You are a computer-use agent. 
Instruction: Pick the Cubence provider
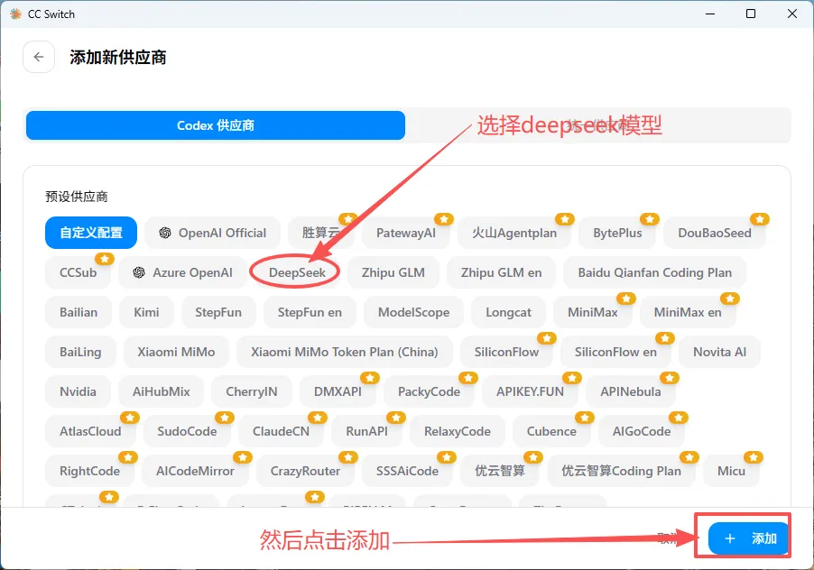pos(551,431)
